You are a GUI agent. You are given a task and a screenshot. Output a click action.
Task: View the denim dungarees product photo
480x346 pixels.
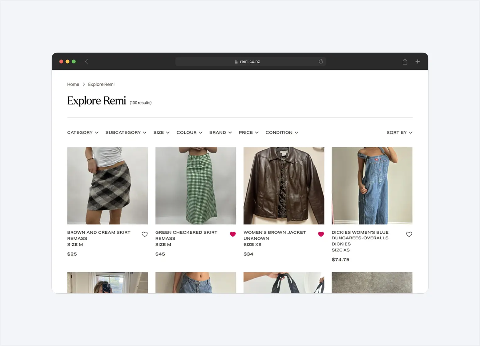pos(372,186)
